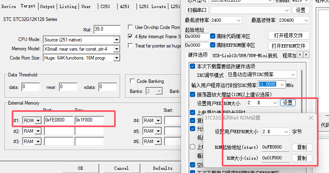329x173 pixels.
Task: Click the Cancel button
Action: 121,169
